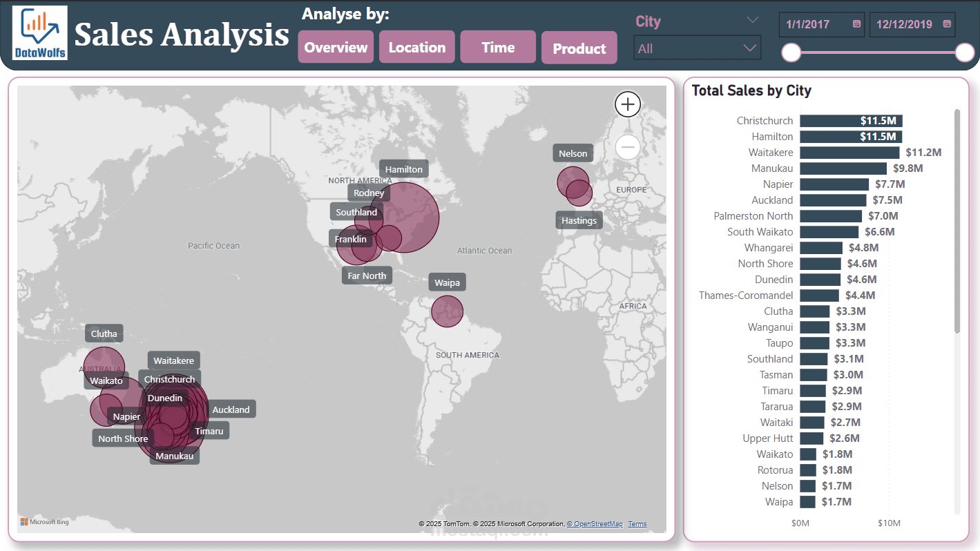
Task: Click the date slider track between handles
Action: pos(878,52)
